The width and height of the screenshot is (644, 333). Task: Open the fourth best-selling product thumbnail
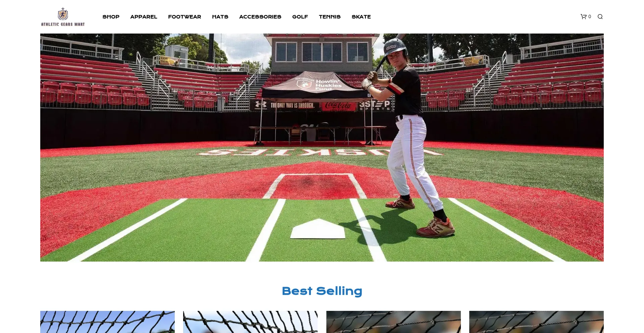[536, 322]
